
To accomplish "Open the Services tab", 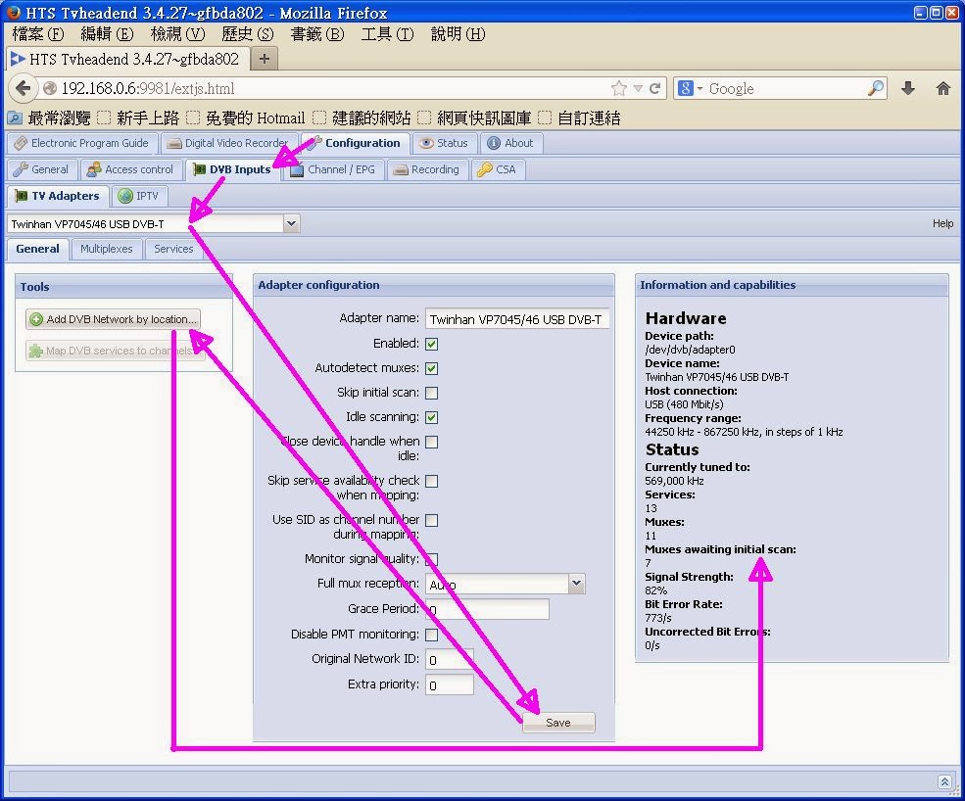I will [x=173, y=249].
